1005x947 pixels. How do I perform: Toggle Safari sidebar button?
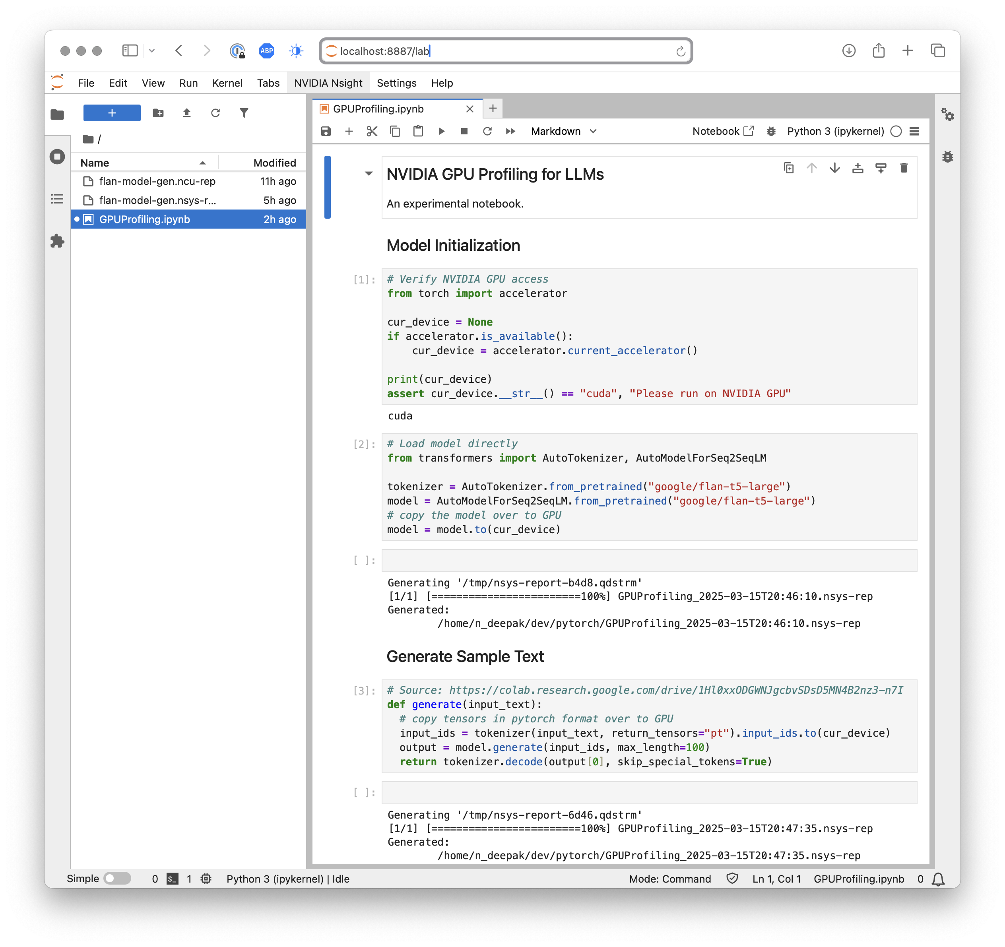(x=130, y=50)
